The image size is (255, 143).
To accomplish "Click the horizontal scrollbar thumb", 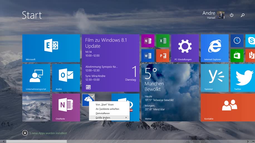I will coord(36,142).
